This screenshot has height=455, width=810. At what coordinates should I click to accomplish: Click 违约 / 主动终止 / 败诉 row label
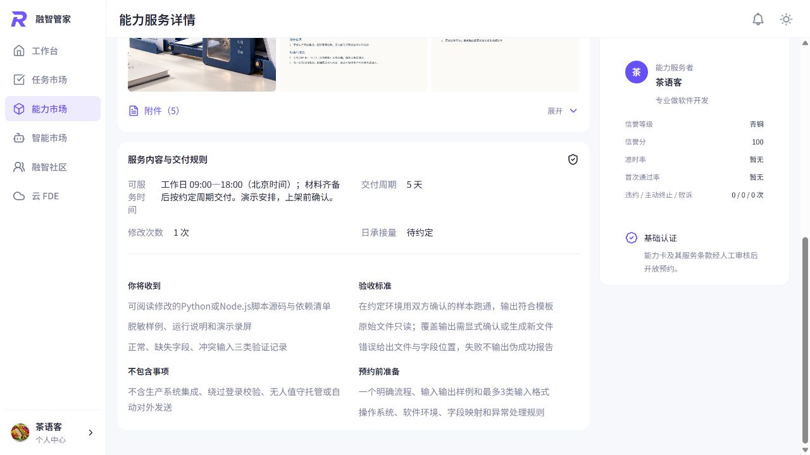click(x=659, y=195)
